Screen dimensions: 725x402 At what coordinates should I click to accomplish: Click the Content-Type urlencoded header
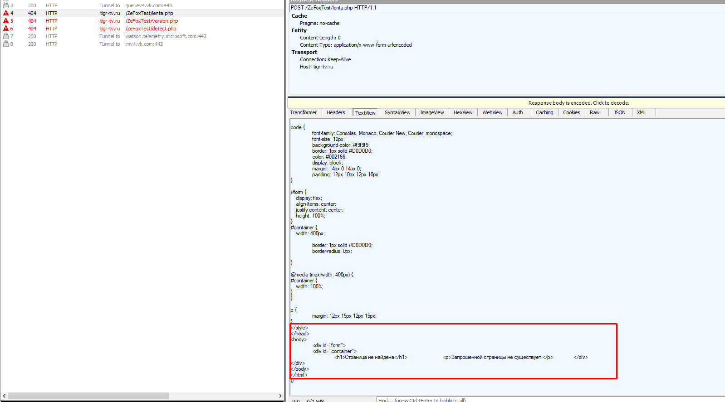click(356, 45)
